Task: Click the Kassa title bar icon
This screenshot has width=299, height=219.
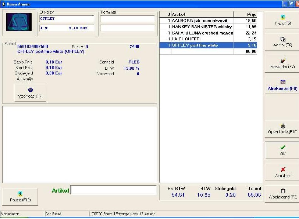Action: coord(3,4)
